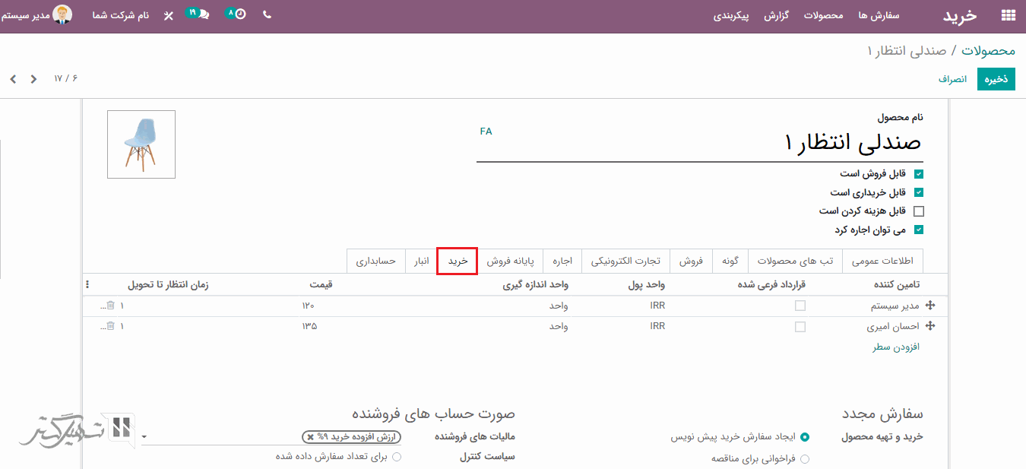The image size is (1026, 469).
Task: Click the ذخیره save button
Action: (996, 79)
